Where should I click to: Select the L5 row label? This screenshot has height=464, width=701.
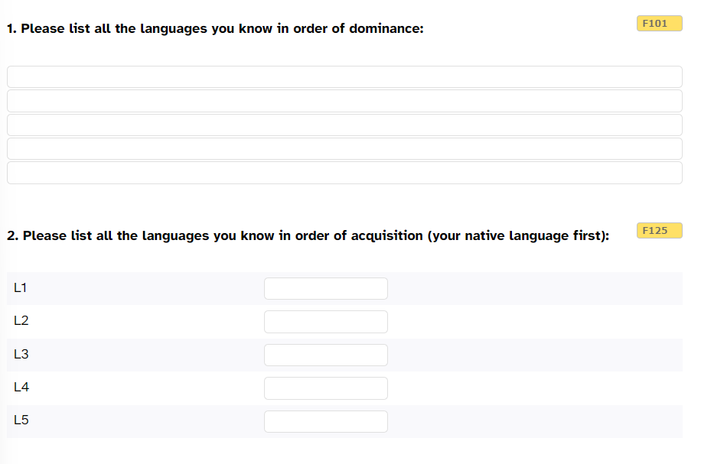point(21,420)
